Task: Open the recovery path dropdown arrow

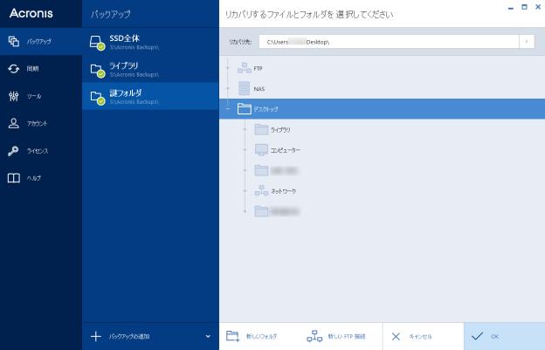Action: coord(527,42)
